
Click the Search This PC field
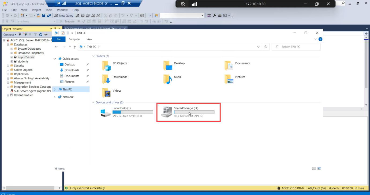pyautogui.click(x=296, y=47)
